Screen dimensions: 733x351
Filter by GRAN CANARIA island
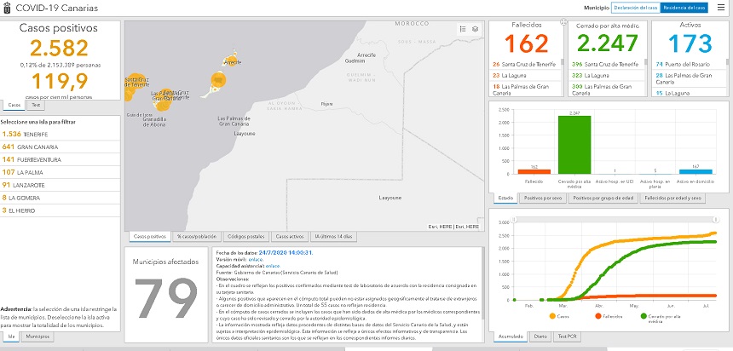click(30, 147)
